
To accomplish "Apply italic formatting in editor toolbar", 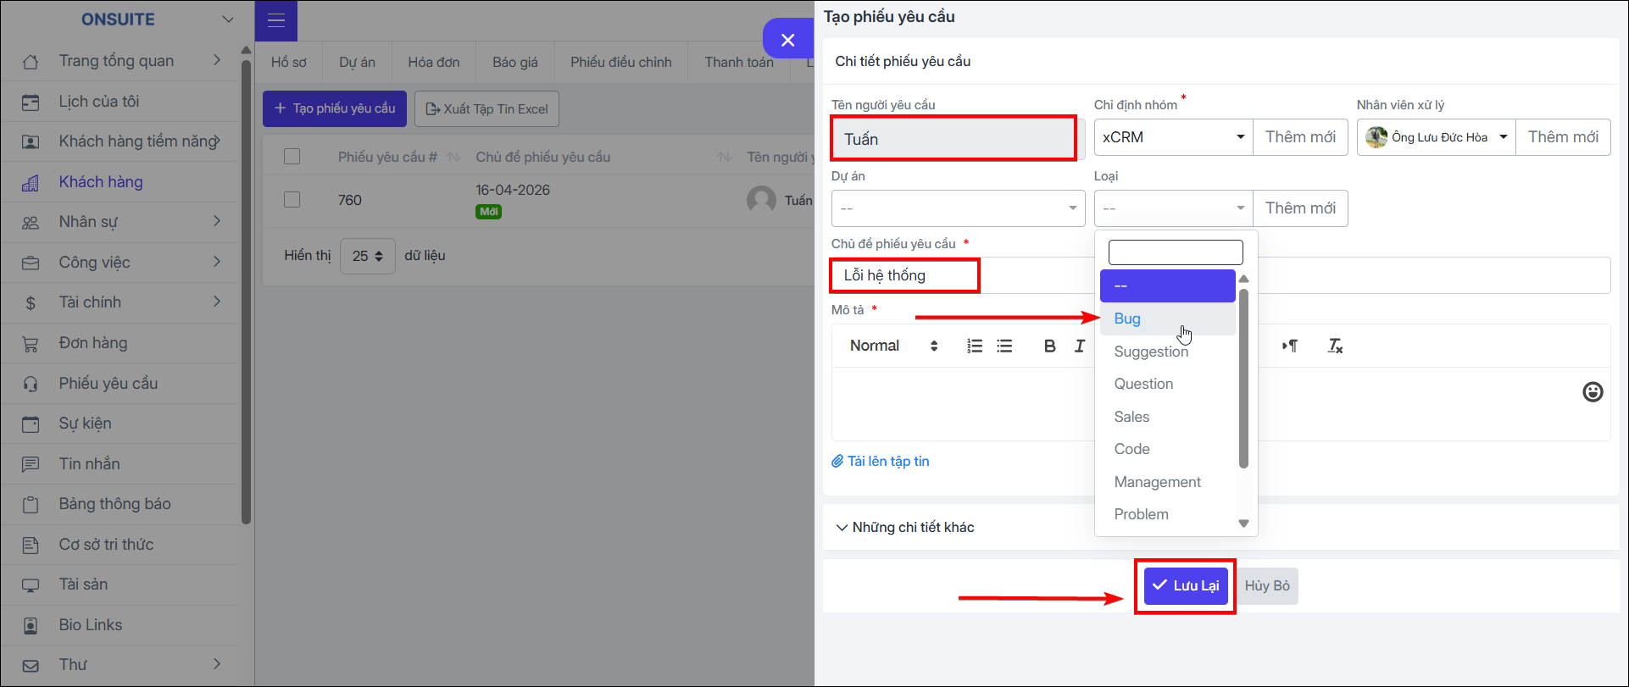I will point(1079,346).
